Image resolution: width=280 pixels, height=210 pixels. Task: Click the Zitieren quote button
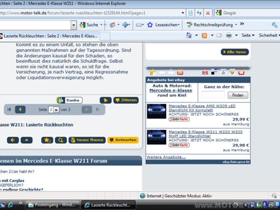[126, 100]
